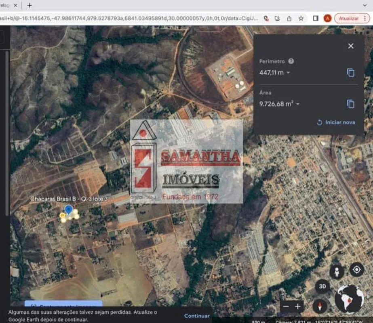Image resolution: width=373 pixels, height=323 pixels.
Task: Bookmark page with star icon
Action: [x=301, y=18]
